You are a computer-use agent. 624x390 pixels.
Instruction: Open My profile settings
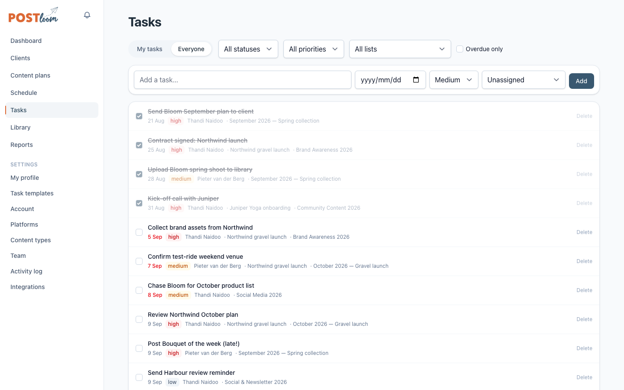(52, 178)
